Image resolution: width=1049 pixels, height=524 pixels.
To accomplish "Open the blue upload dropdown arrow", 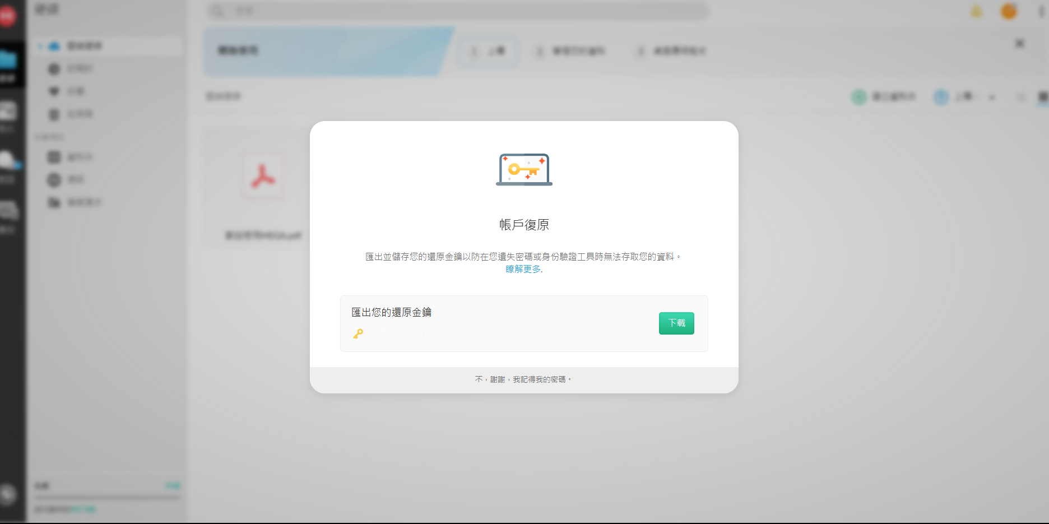I will tap(992, 98).
